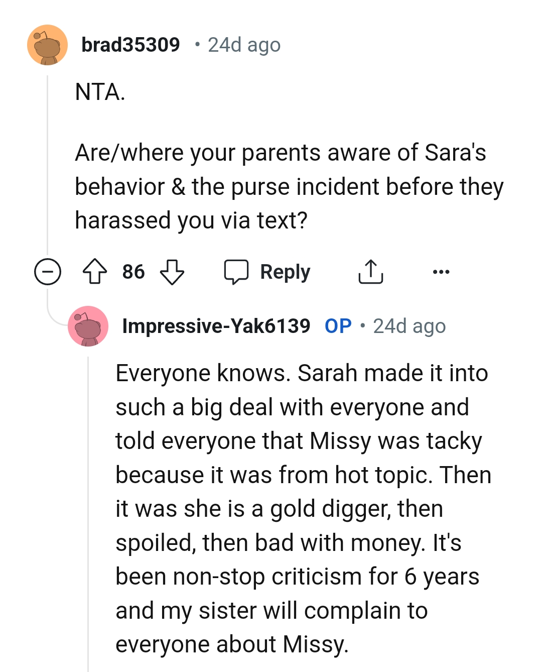This screenshot has width=542, height=672.
Task: Open the overflow menu on brad35309's comment
Action: 441,272
